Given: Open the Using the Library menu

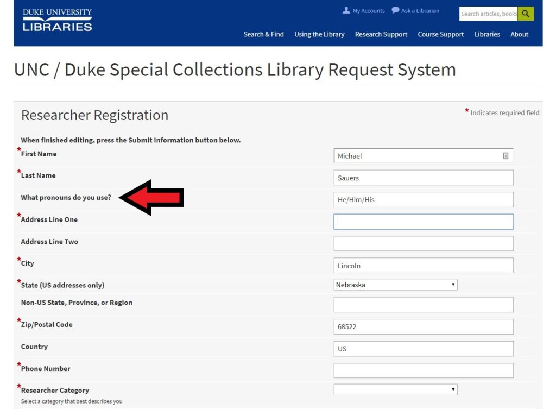Looking at the screenshot, I should 319,34.
